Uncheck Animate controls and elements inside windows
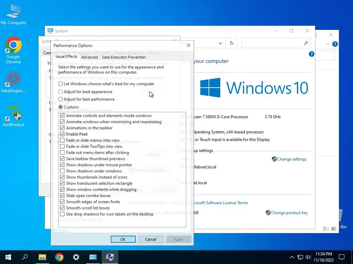353x264 pixels. pyautogui.click(x=62, y=115)
